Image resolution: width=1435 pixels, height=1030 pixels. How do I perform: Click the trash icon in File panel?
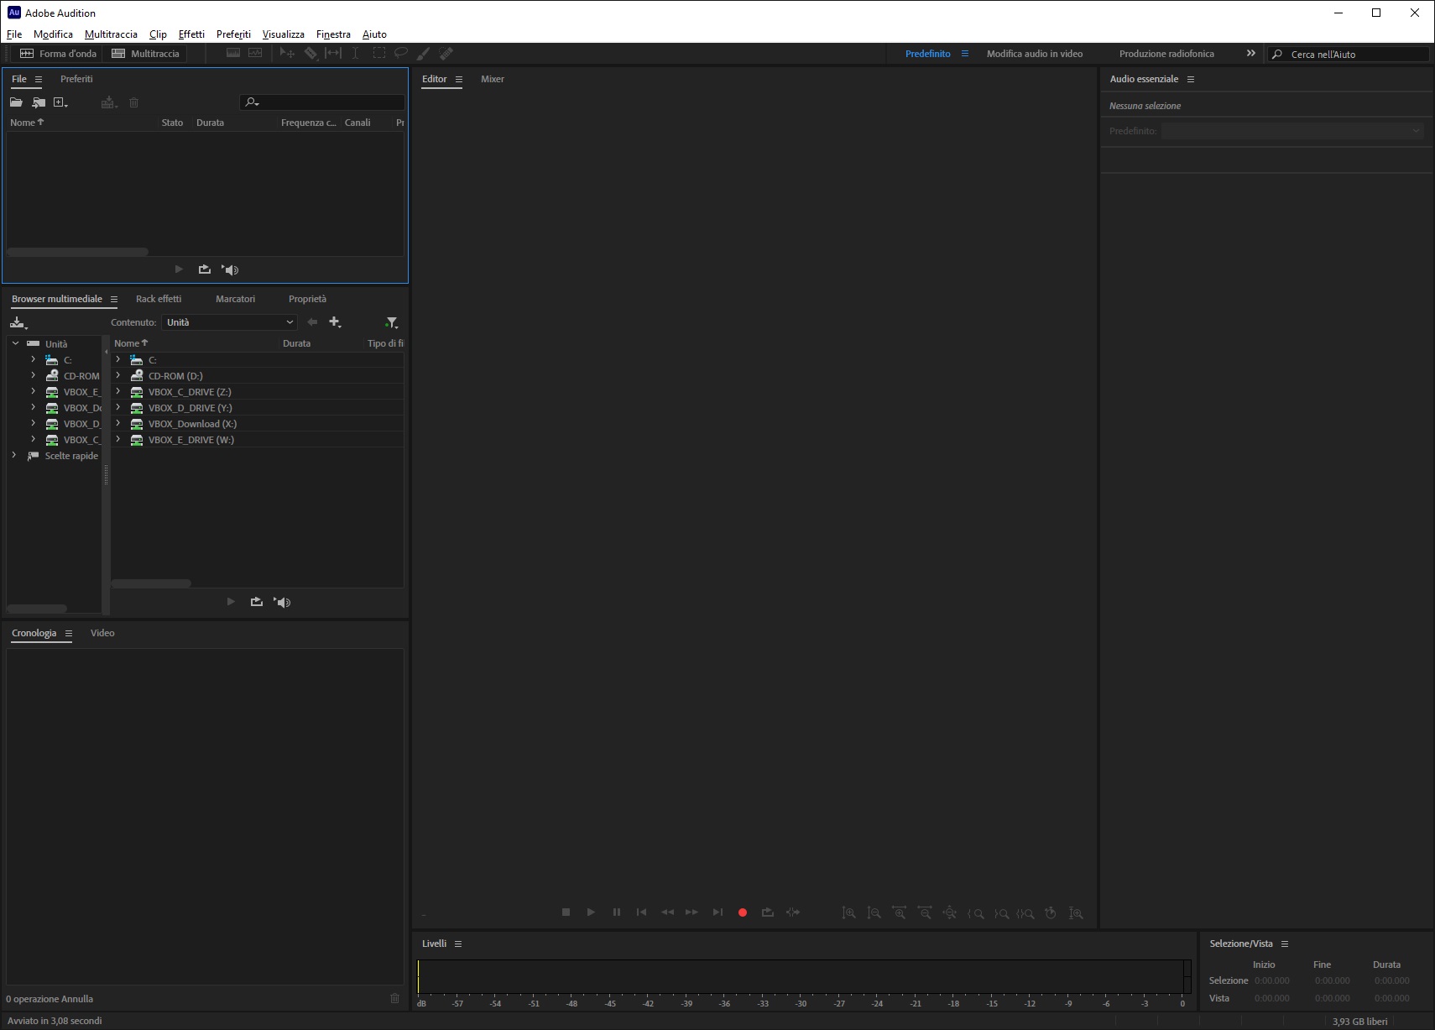pyautogui.click(x=133, y=102)
